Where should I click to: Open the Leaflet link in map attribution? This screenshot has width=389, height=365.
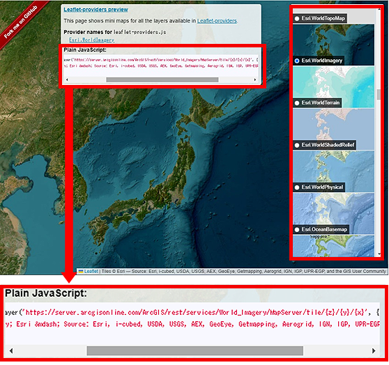91,272
